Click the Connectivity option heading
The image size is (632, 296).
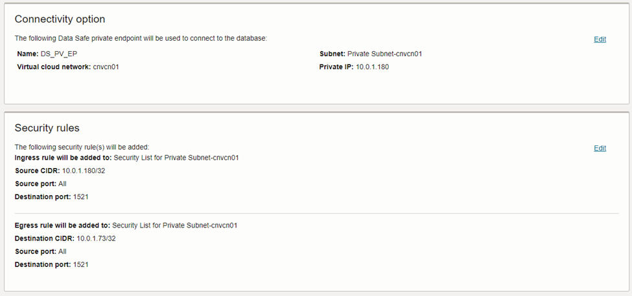tap(60, 19)
